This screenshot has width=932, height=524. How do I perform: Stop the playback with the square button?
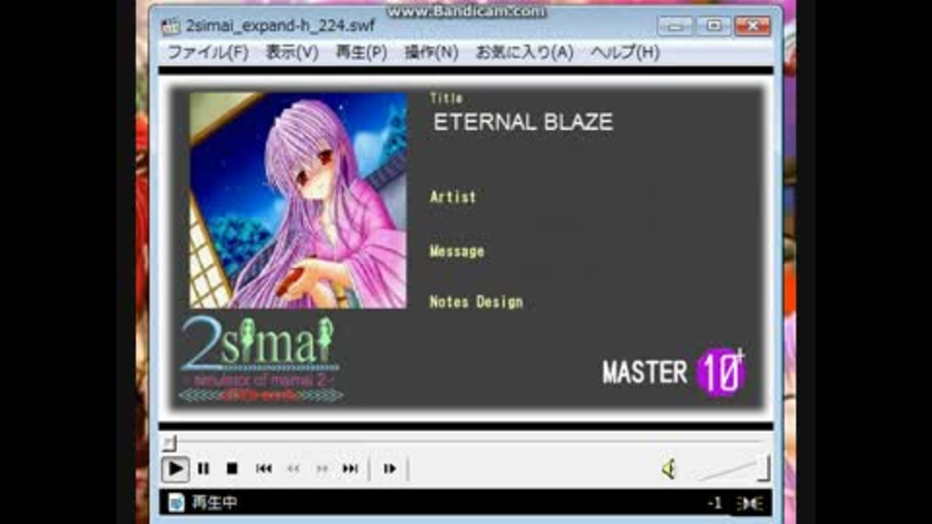(x=232, y=469)
